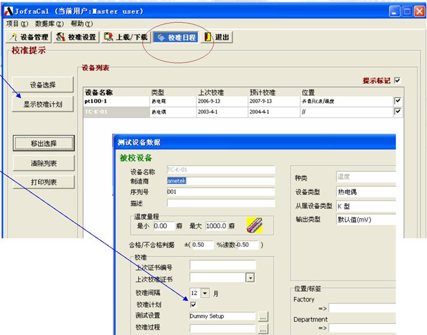Image resolution: width=427 pixels, height=335 pixels.
Task: Click the 制造商 field containing ametek
Action: 221,180
